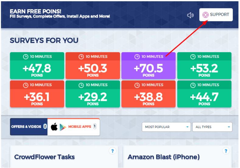The height and width of the screenshot is (168, 240).
Task: Click the Support button
Action: coord(216,15)
